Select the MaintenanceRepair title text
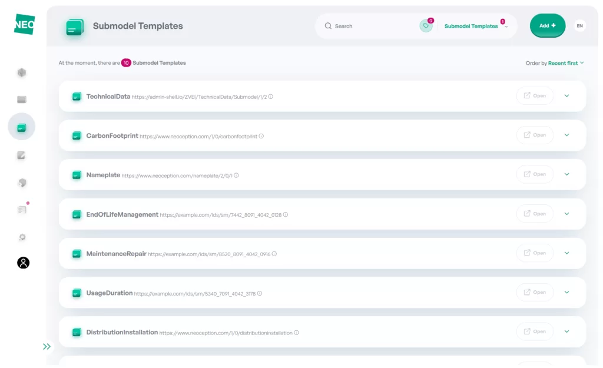This screenshot has width=603, height=368. point(116,254)
